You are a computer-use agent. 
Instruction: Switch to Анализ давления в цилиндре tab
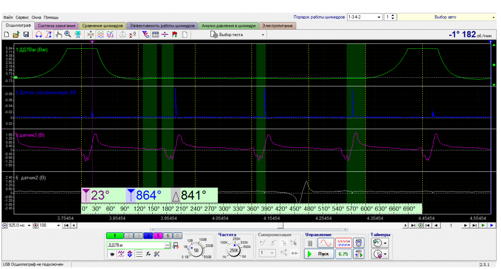tap(228, 25)
